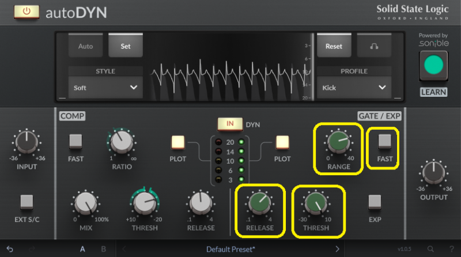461x257 pixels.
Task: Go to next preset arrow
Action: (x=338, y=249)
